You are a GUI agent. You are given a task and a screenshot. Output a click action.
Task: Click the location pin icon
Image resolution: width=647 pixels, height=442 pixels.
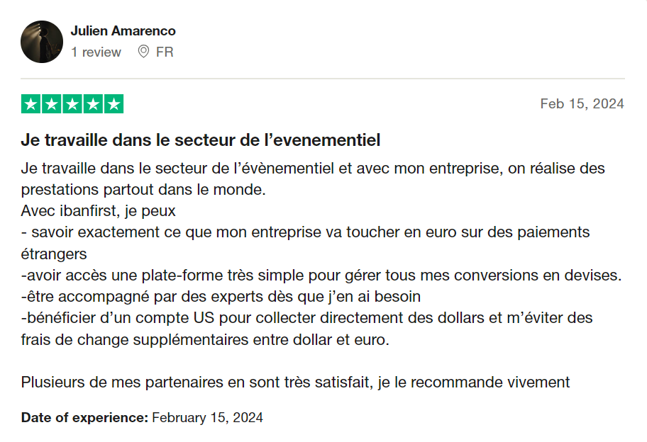(x=143, y=52)
